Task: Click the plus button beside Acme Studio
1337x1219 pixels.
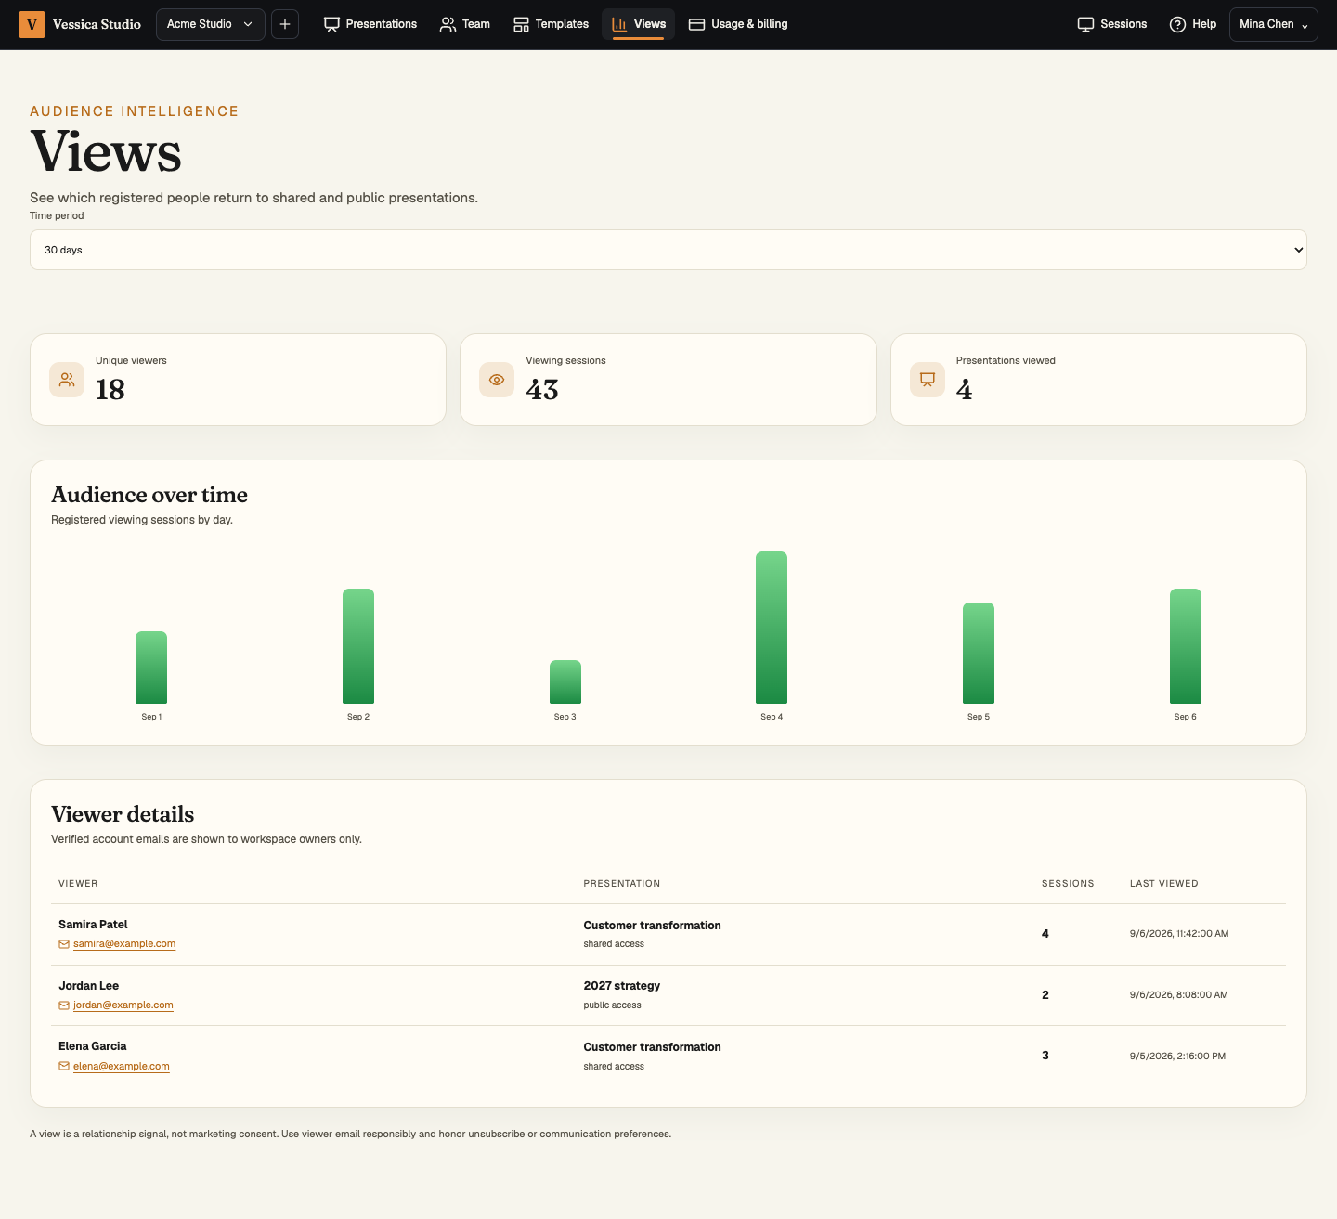Action: tap(285, 24)
